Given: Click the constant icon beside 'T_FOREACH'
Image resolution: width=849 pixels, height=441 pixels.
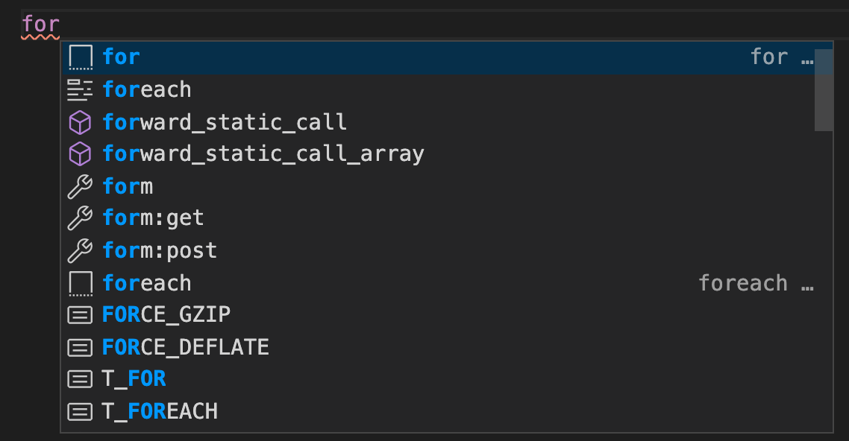Looking at the screenshot, I should 80,410.
